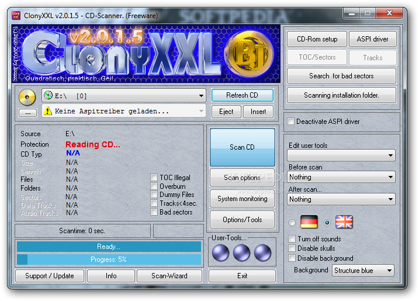Open the CD-Rom setup tab
The width and height of the screenshot is (419, 301).
[x=317, y=39]
